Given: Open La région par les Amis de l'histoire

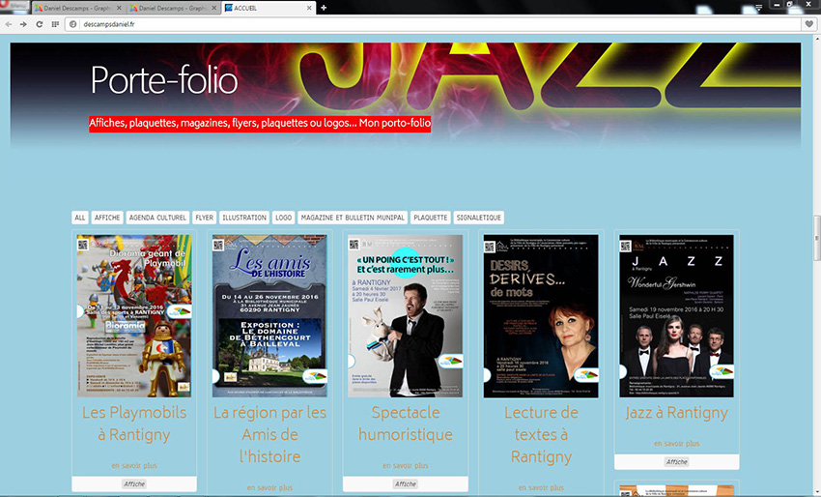Looking at the screenshot, I should click(x=269, y=434).
